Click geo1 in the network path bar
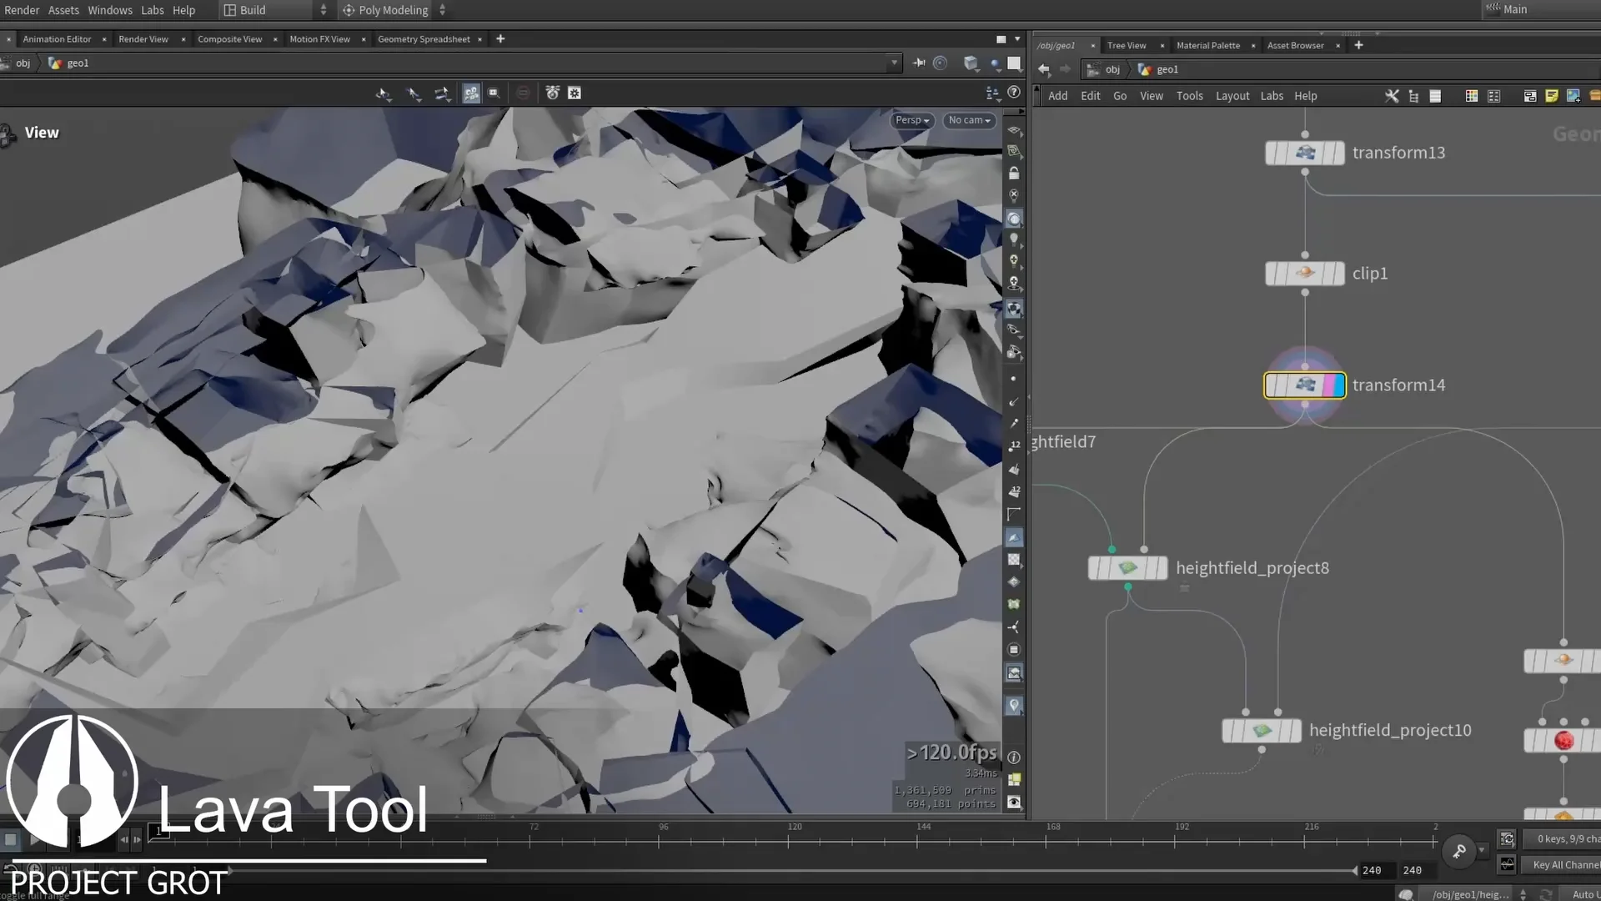The width and height of the screenshot is (1601, 901). [1167, 69]
